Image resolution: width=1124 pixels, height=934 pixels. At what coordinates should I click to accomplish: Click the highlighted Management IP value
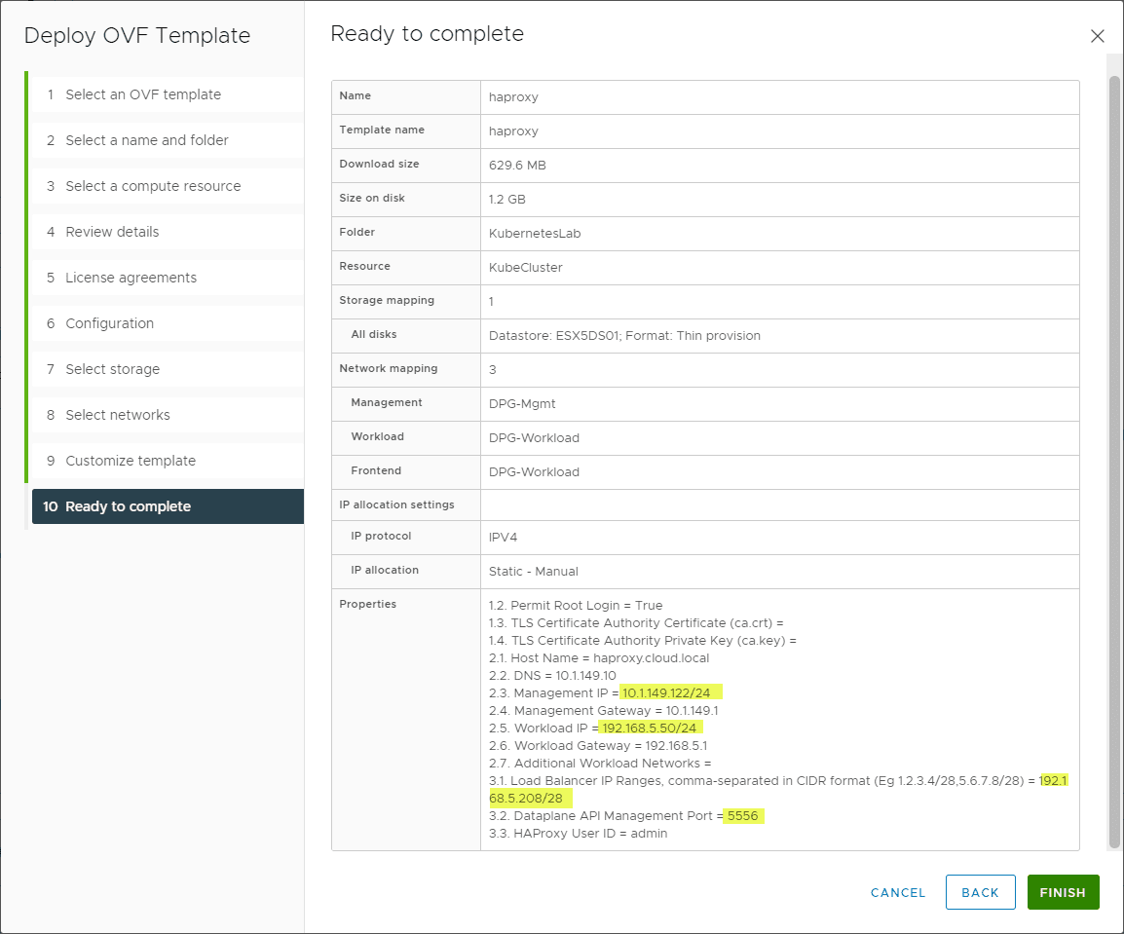click(x=667, y=692)
